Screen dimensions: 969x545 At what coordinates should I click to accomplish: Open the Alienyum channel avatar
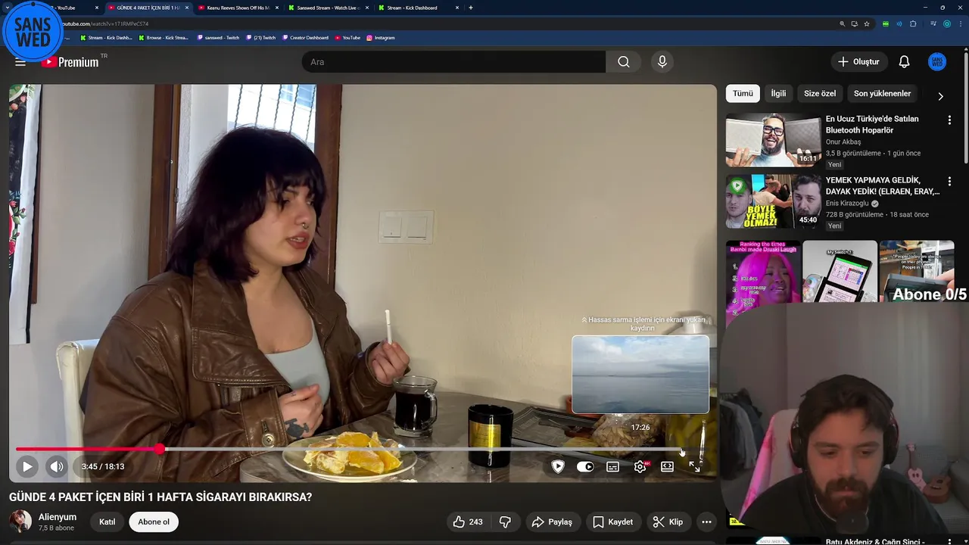(x=20, y=522)
